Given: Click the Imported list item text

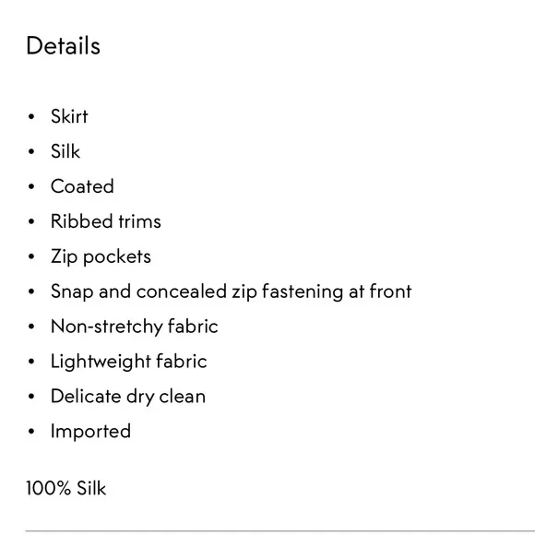Looking at the screenshot, I should 90,432.
